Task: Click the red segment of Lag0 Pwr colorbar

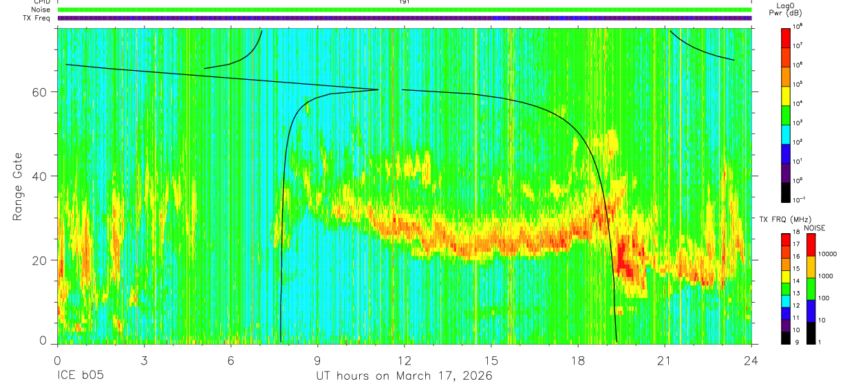Action: point(786,36)
